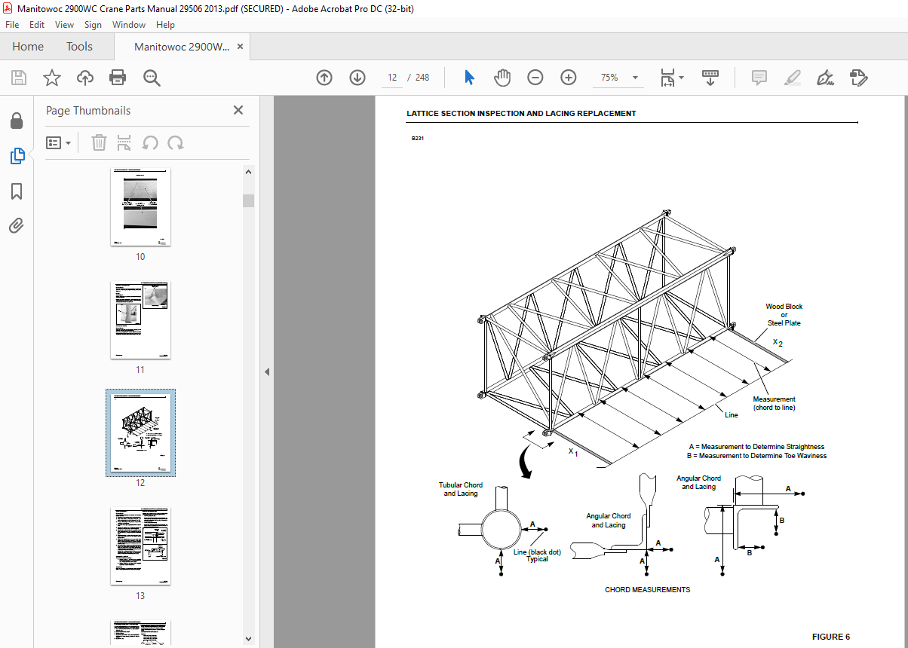The height and width of the screenshot is (648, 908).
Task: Go to next page arrow
Action: 357,78
